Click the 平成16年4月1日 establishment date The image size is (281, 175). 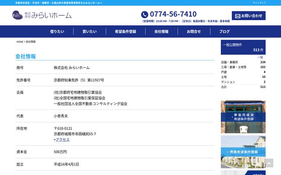66,164
